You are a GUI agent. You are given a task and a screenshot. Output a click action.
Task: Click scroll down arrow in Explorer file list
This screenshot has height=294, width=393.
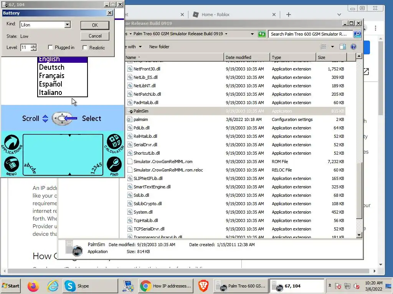(x=359, y=235)
